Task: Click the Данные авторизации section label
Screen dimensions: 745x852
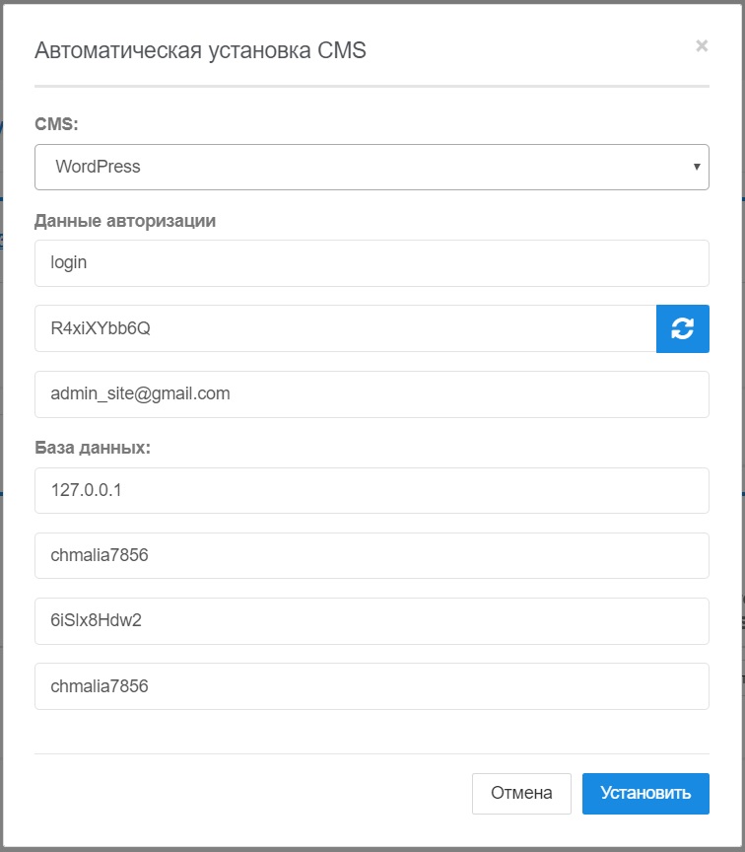Action: tap(125, 221)
